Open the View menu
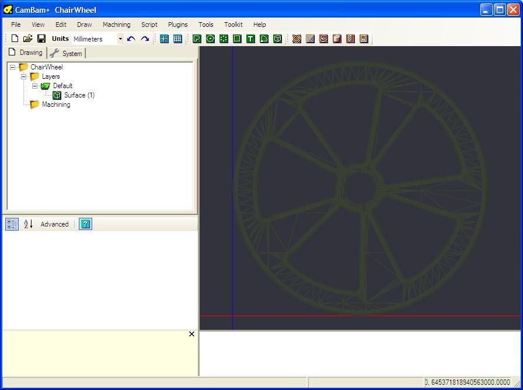This screenshot has width=523, height=390. [x=38, y=25]
